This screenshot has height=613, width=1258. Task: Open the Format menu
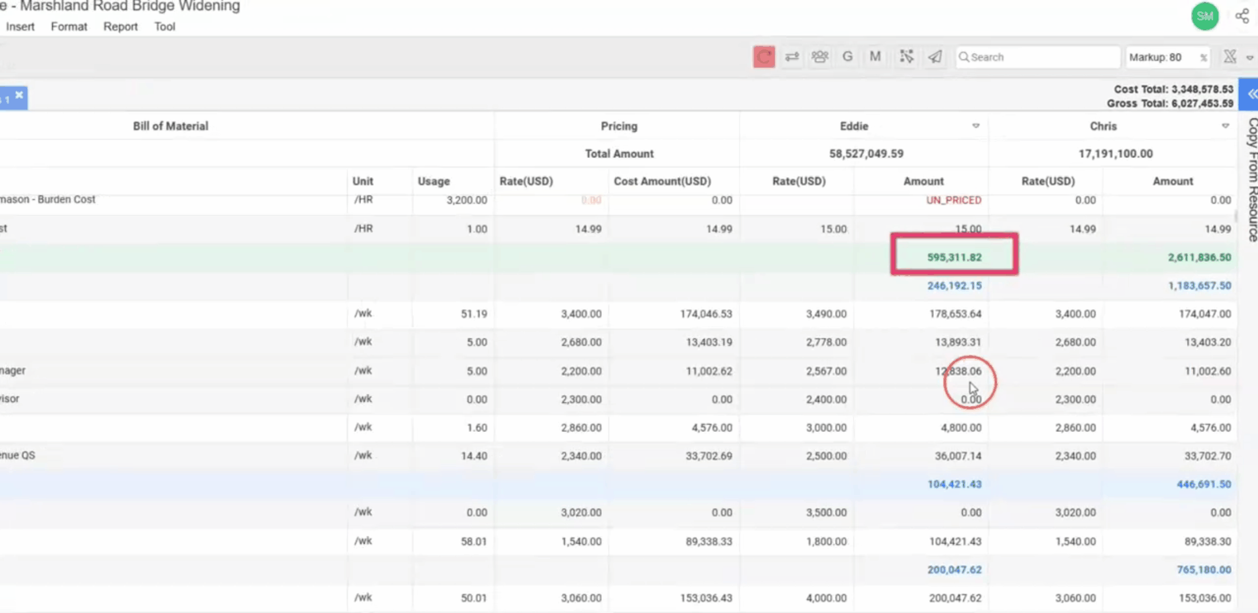pyautogui.click(x=69, y=27)
